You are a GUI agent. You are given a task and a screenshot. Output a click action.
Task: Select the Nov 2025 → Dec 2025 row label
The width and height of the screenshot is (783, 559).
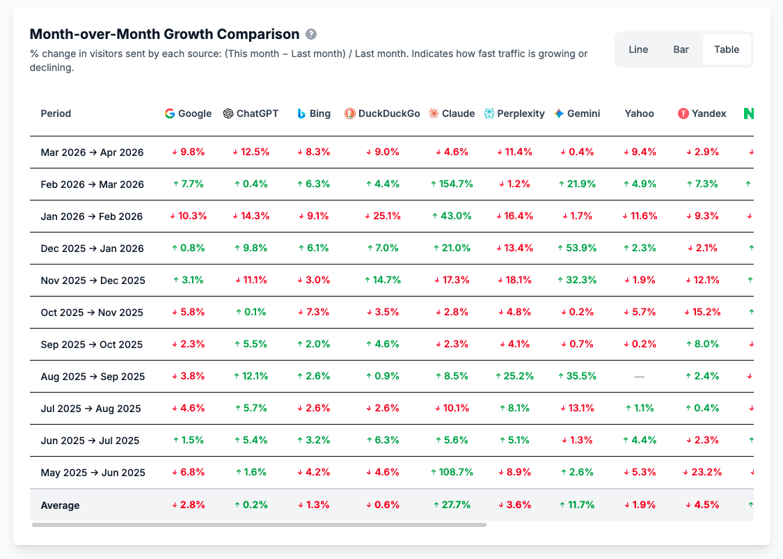(93, 281)
